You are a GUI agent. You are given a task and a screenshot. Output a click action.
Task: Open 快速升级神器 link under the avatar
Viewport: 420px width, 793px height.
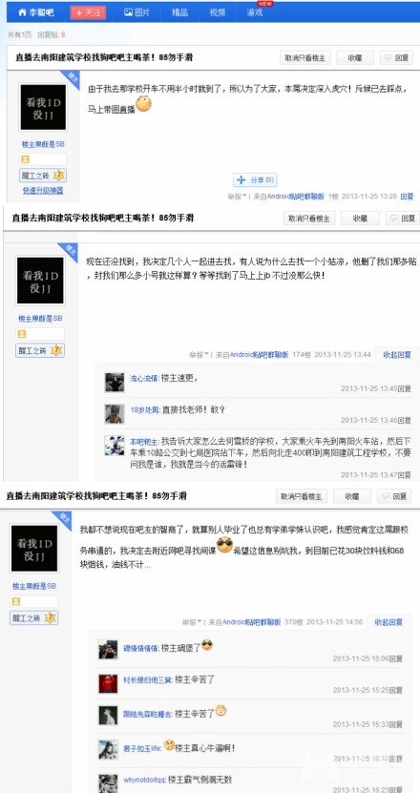(x=43, y=191)
